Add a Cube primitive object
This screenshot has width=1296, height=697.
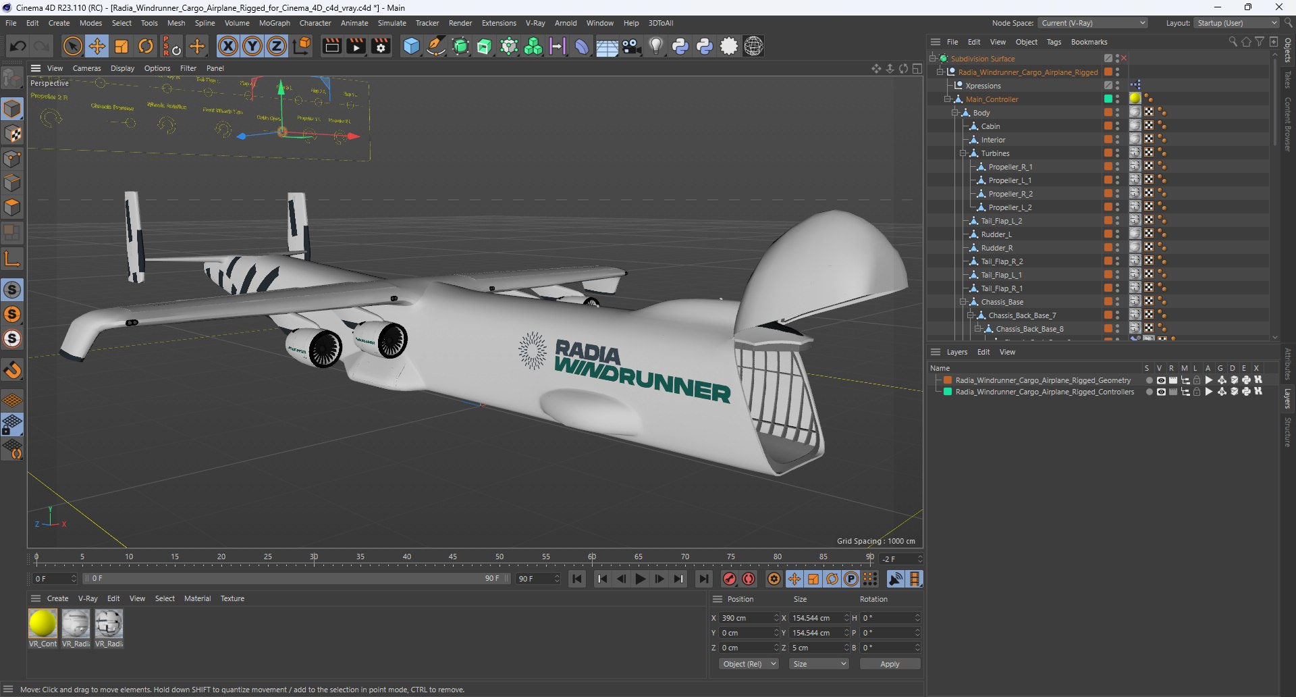click(411, 46)
